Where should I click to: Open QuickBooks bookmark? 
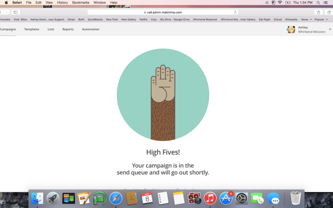[x=95, y=19]
